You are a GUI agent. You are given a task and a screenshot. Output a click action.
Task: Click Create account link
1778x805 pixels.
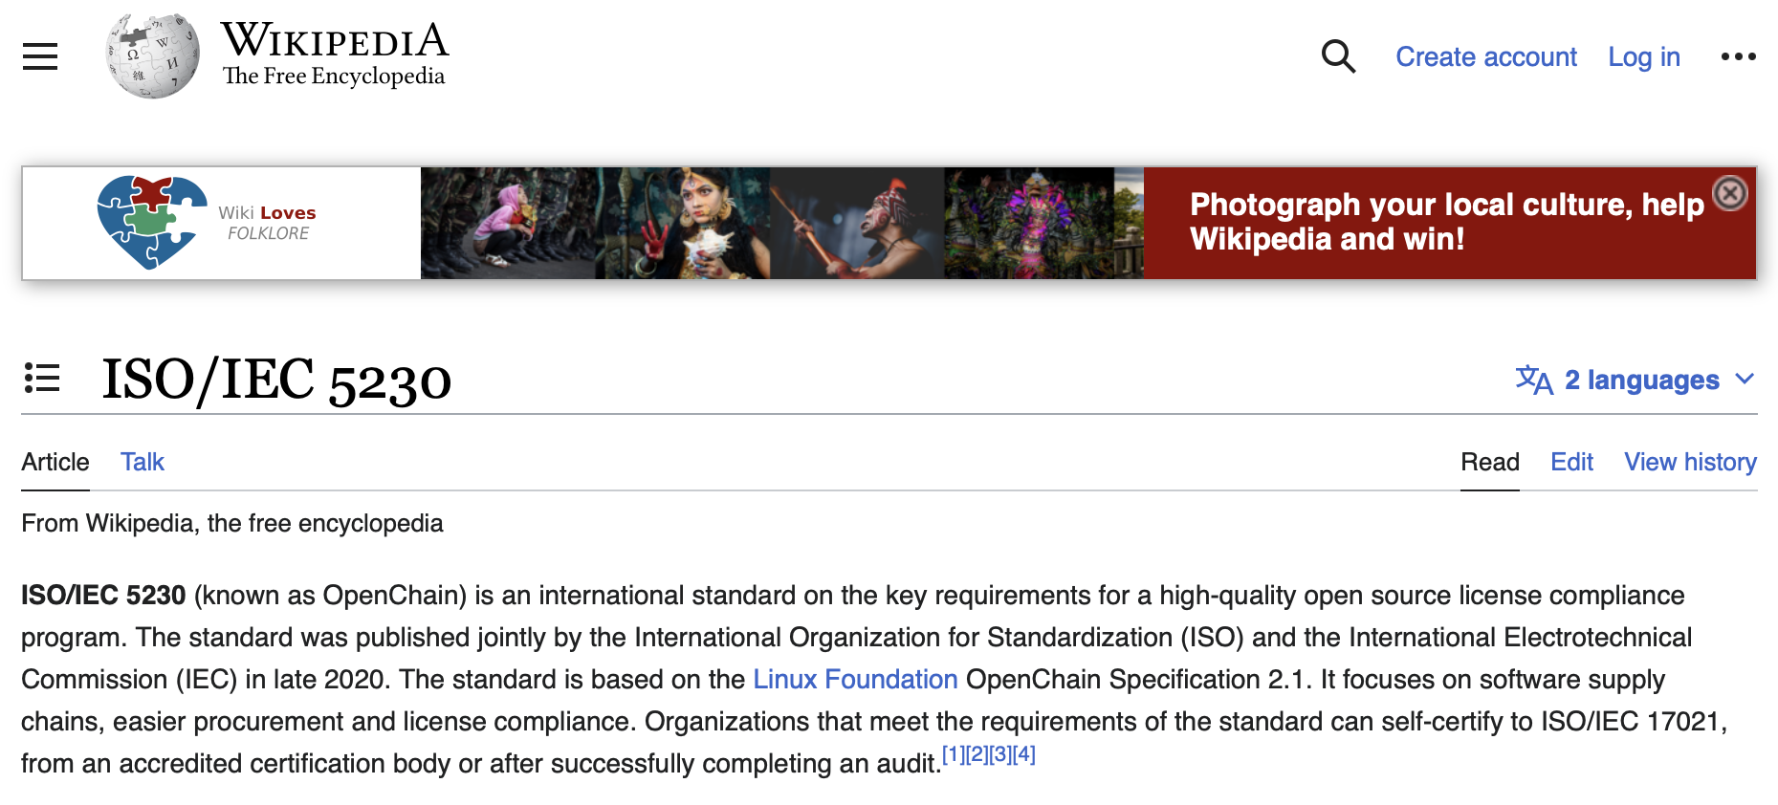(1486, 57)
